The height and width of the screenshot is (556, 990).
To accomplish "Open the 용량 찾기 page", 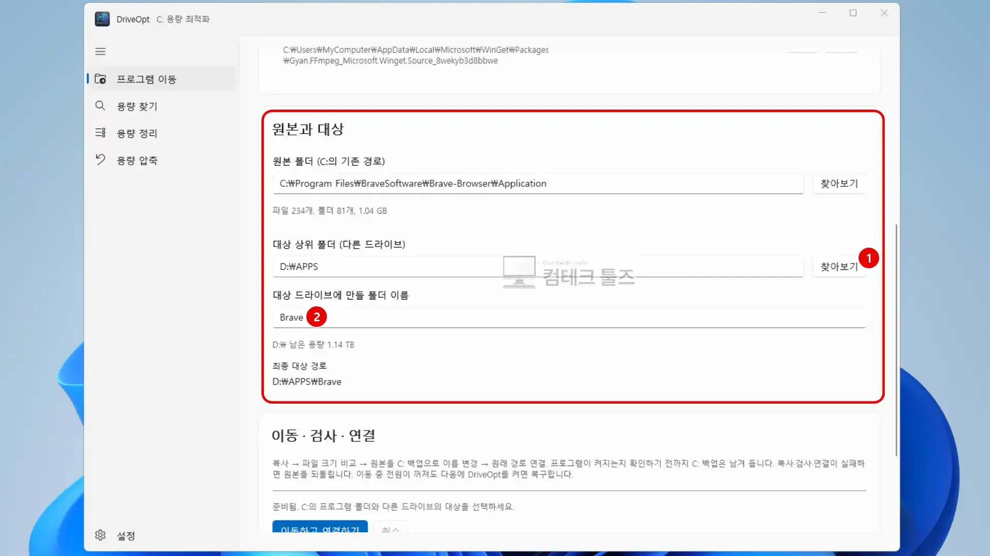I will [162, 106].
